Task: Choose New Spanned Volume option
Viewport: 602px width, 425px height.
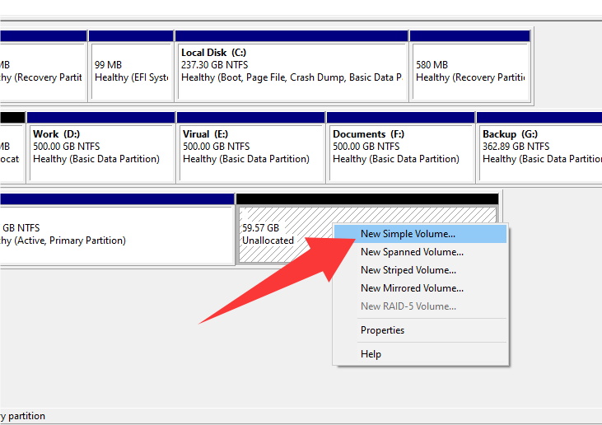Action: (420, 252)
